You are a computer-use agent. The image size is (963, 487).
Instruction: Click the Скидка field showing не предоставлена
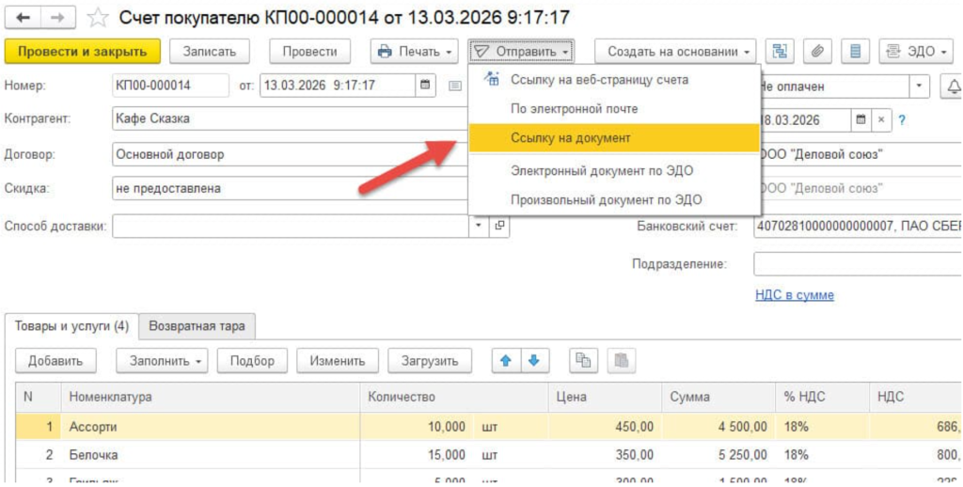[x=291, y=189]
